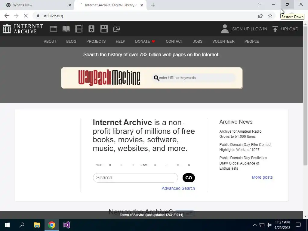The image size is (308, 231).
Task: Open the Video film strip icon
Action: (x=79, y=29)
